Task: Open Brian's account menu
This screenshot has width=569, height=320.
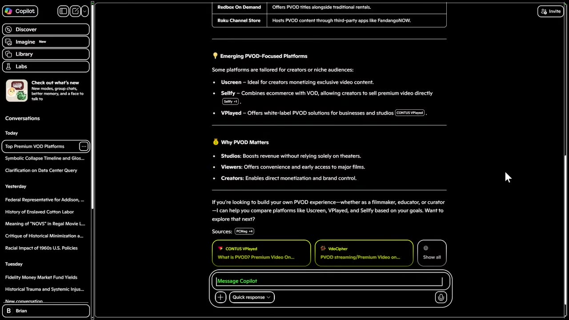Action: coord(46,311)
